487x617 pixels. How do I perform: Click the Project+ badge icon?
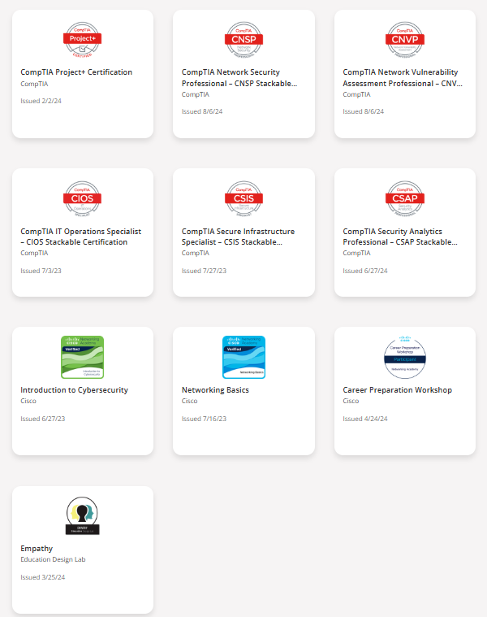point(83,40)
